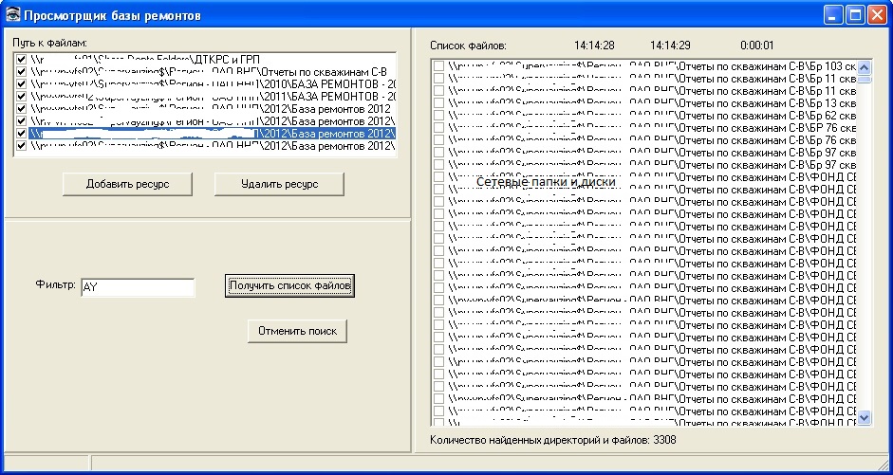Click the found files count 3308 text
The height and width of the screenshot is (475, 893).
coord(553,440)
